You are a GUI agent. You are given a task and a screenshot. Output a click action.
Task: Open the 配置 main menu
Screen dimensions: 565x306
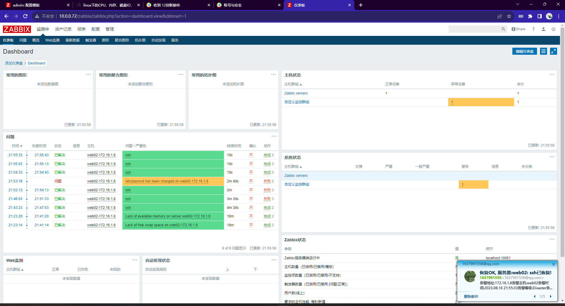pyautogui.click(x=96, y=29)
